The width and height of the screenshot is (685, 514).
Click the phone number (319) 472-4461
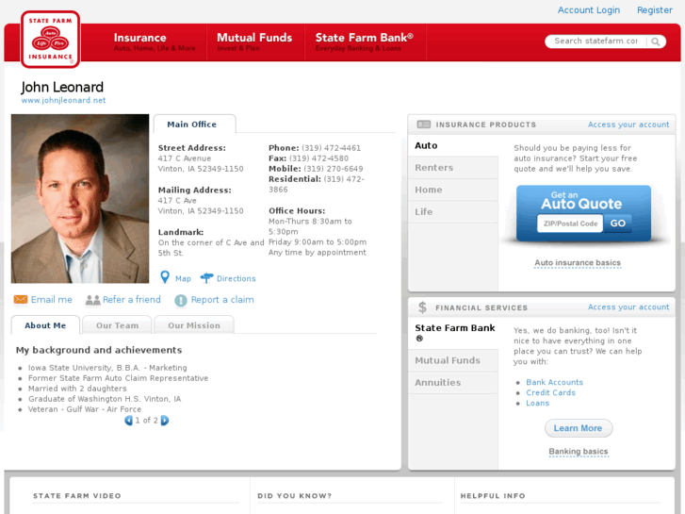(x=331, y=148)
